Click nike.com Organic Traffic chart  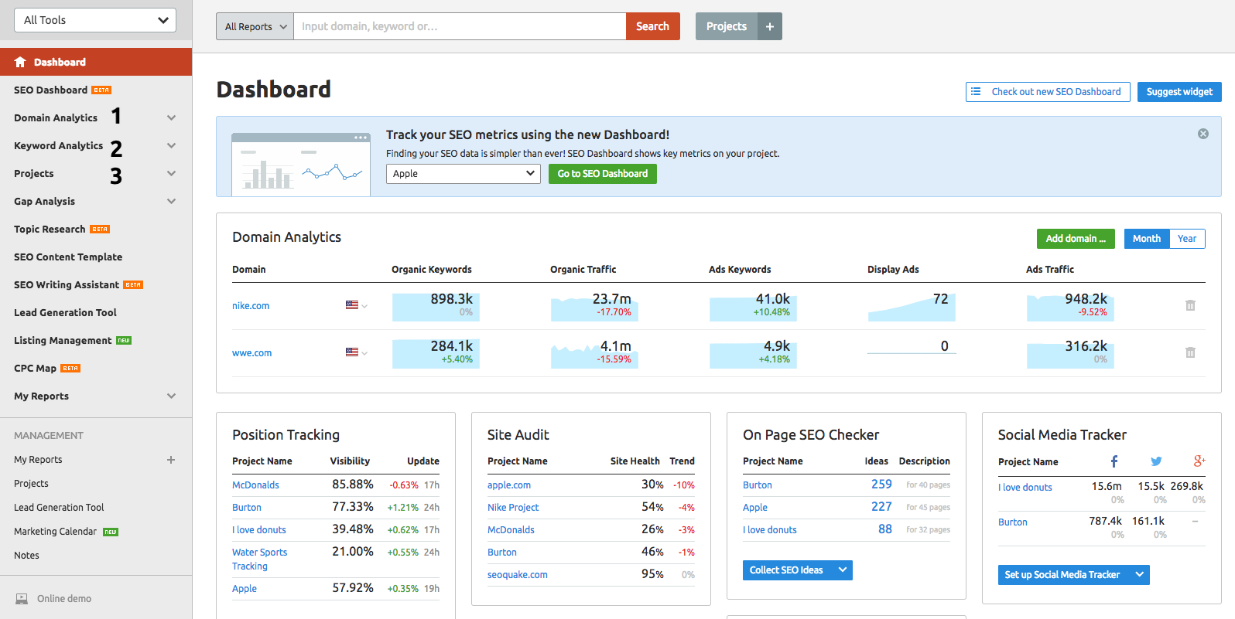pyautogui.click(x=594, y=306)
